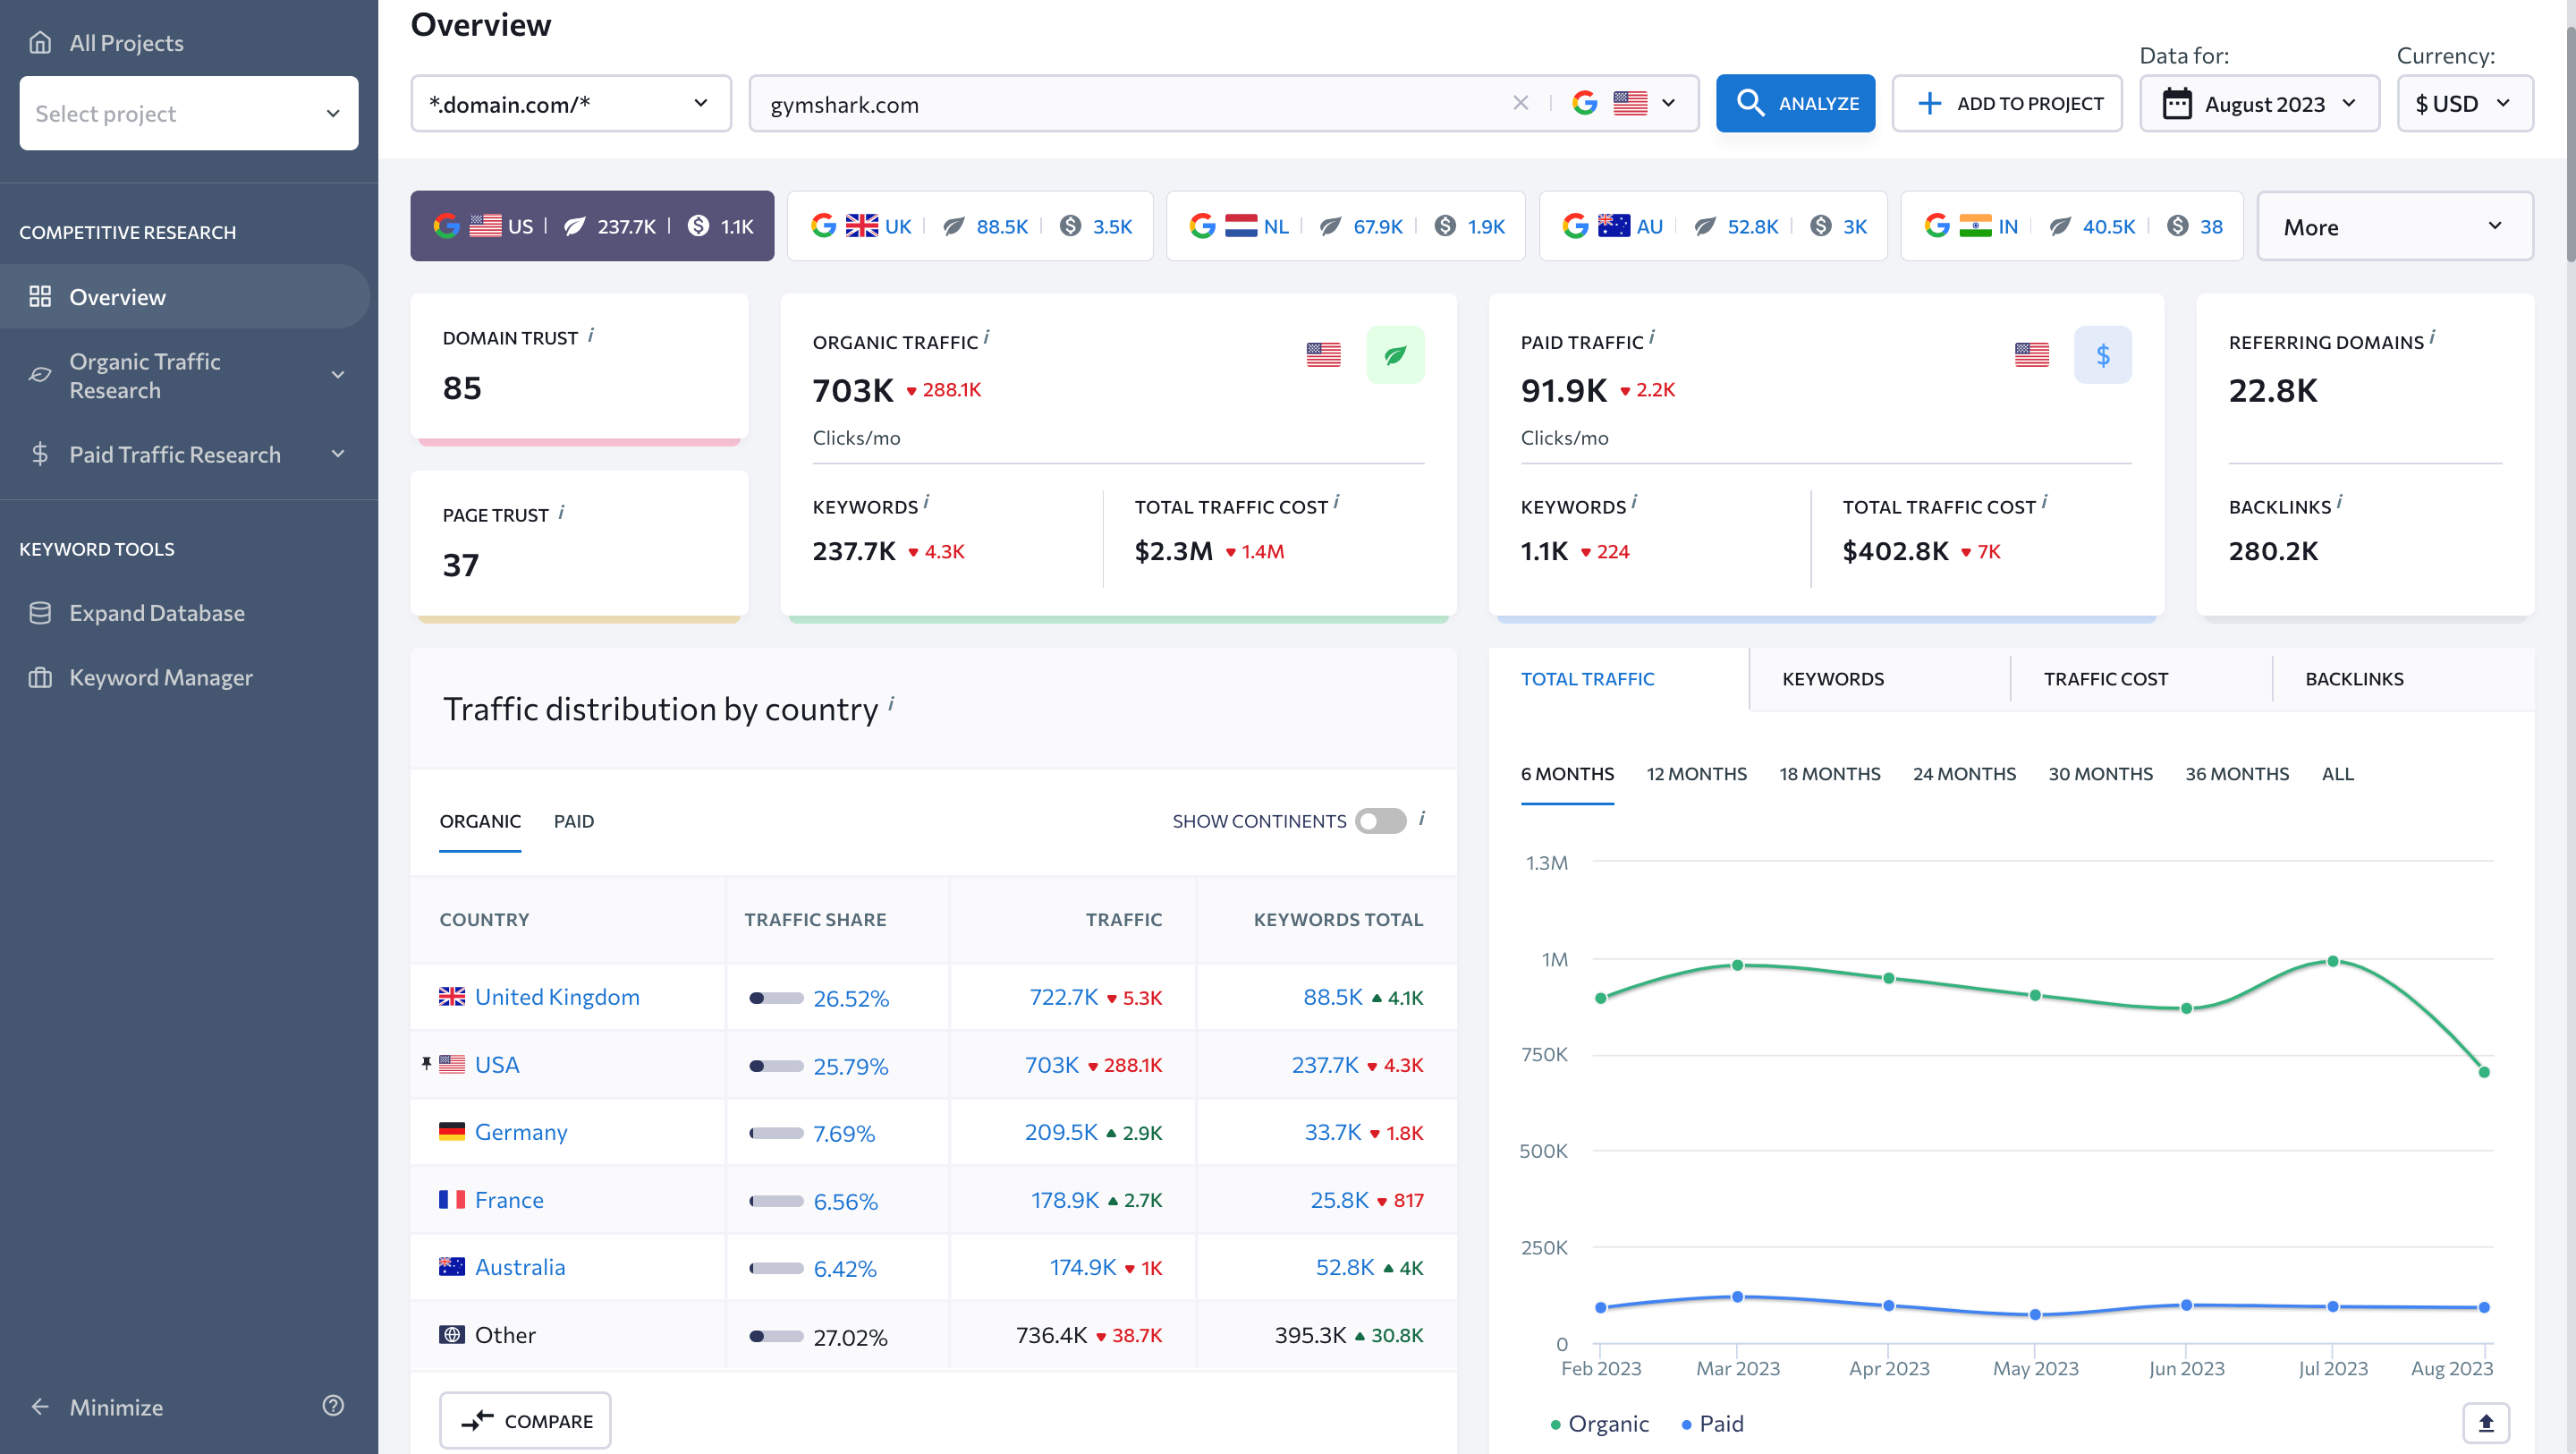Open the BACKLINKS chart tab
The width and height of the screenshot is (2576, 1454).
click(x=2403, y=678)
